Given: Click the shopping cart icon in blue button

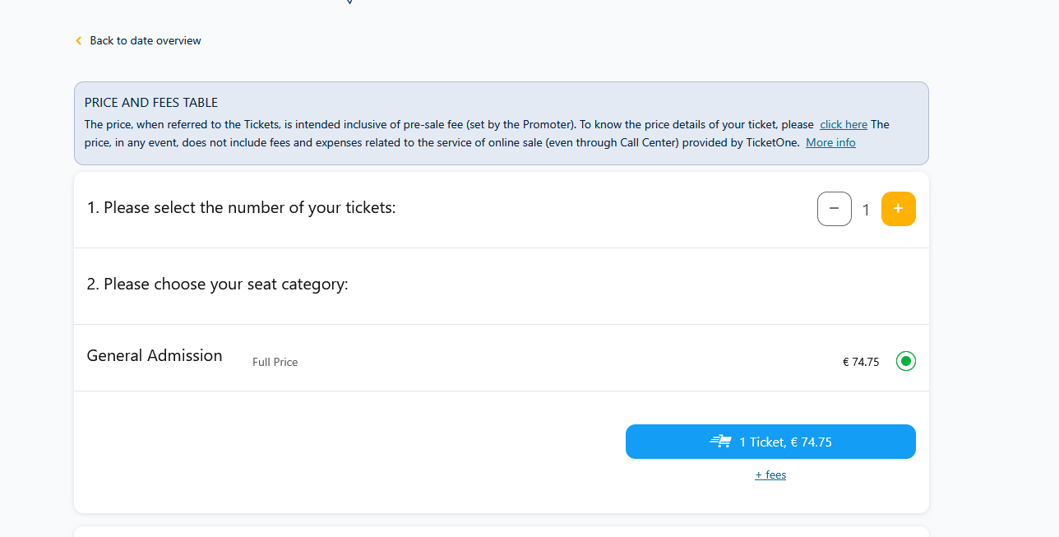Looking at the screenshot, I should coord(720,442).
